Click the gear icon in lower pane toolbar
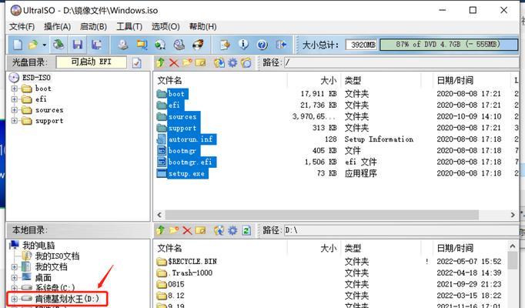525x308 pixels. tap(232, 230)
